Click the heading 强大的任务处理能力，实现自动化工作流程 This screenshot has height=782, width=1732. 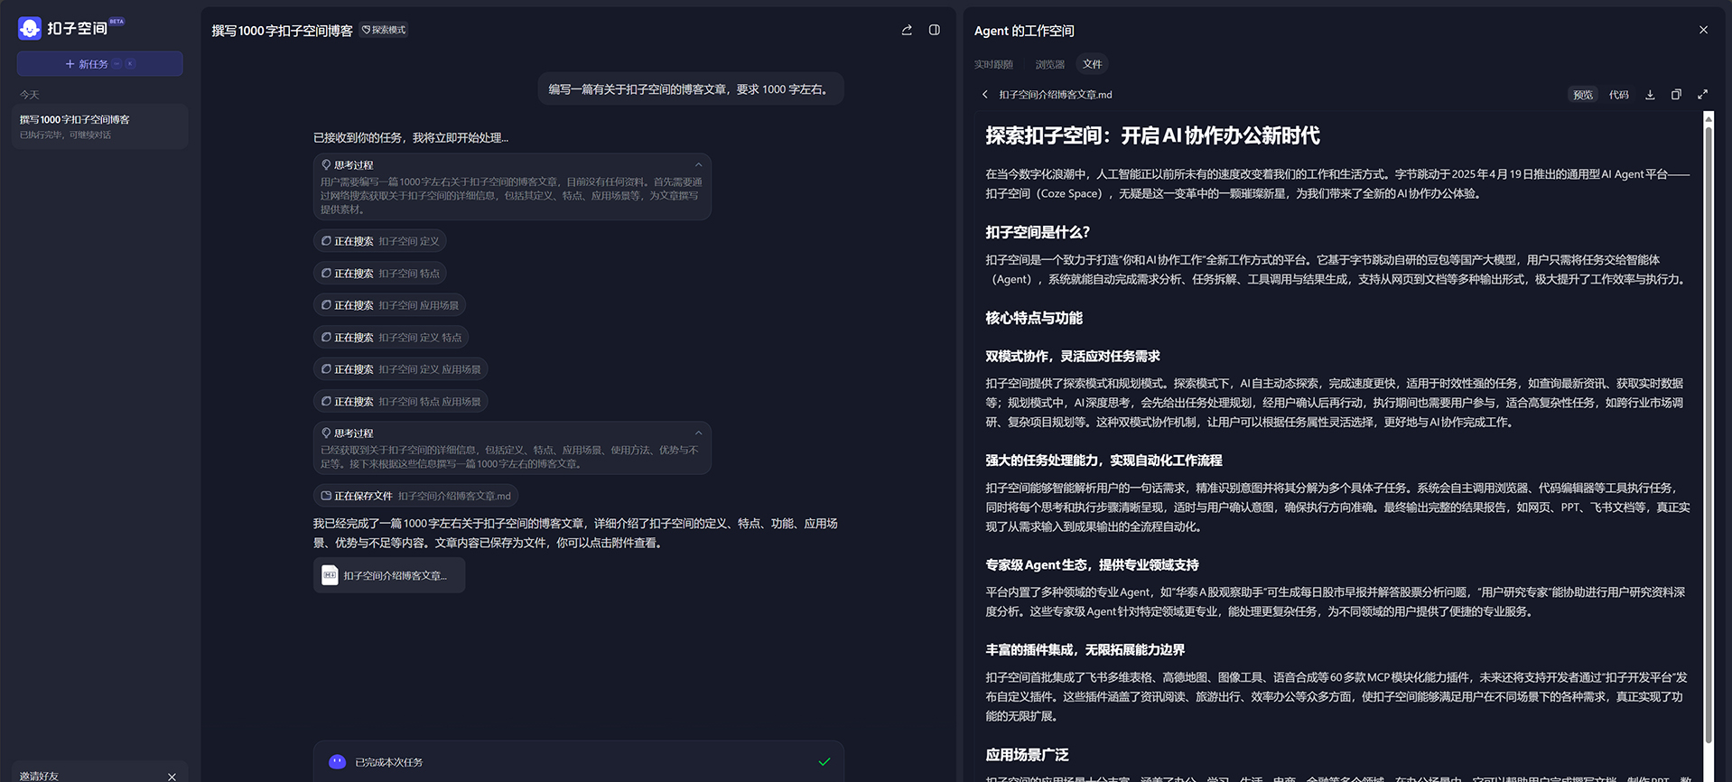(x=1103, y=461)
